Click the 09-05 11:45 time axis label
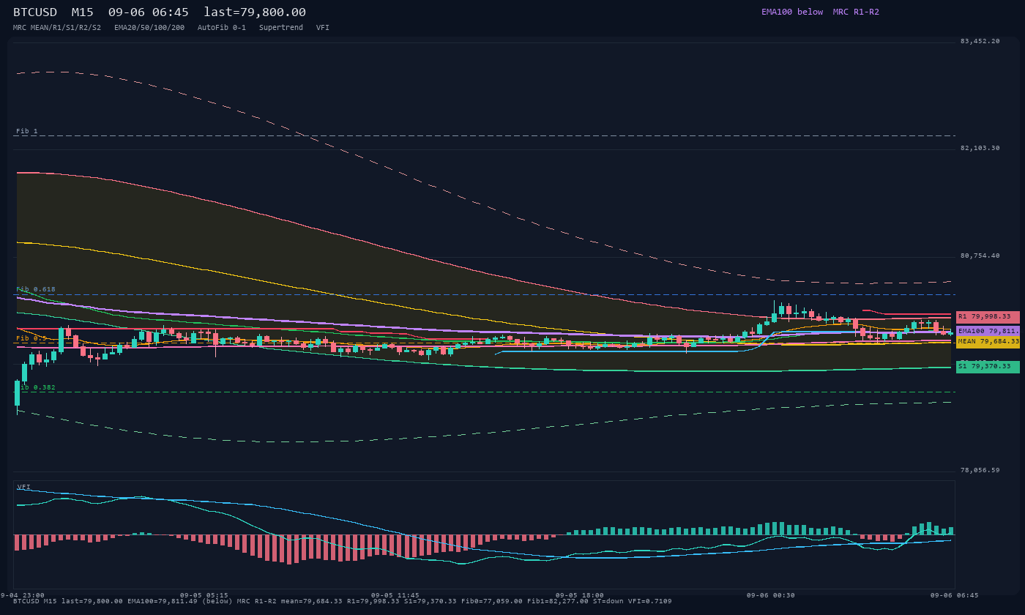 point(395,595)
